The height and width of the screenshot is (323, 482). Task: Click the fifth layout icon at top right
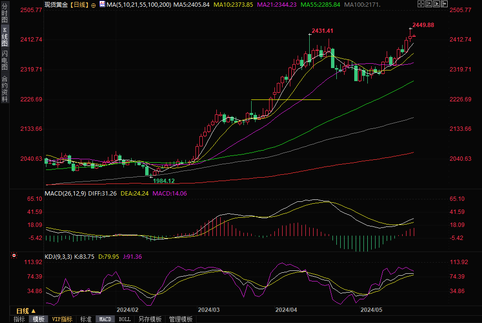(x=443, y=4)
